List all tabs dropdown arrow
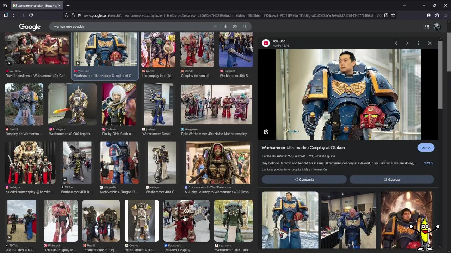 pos(404,5)
